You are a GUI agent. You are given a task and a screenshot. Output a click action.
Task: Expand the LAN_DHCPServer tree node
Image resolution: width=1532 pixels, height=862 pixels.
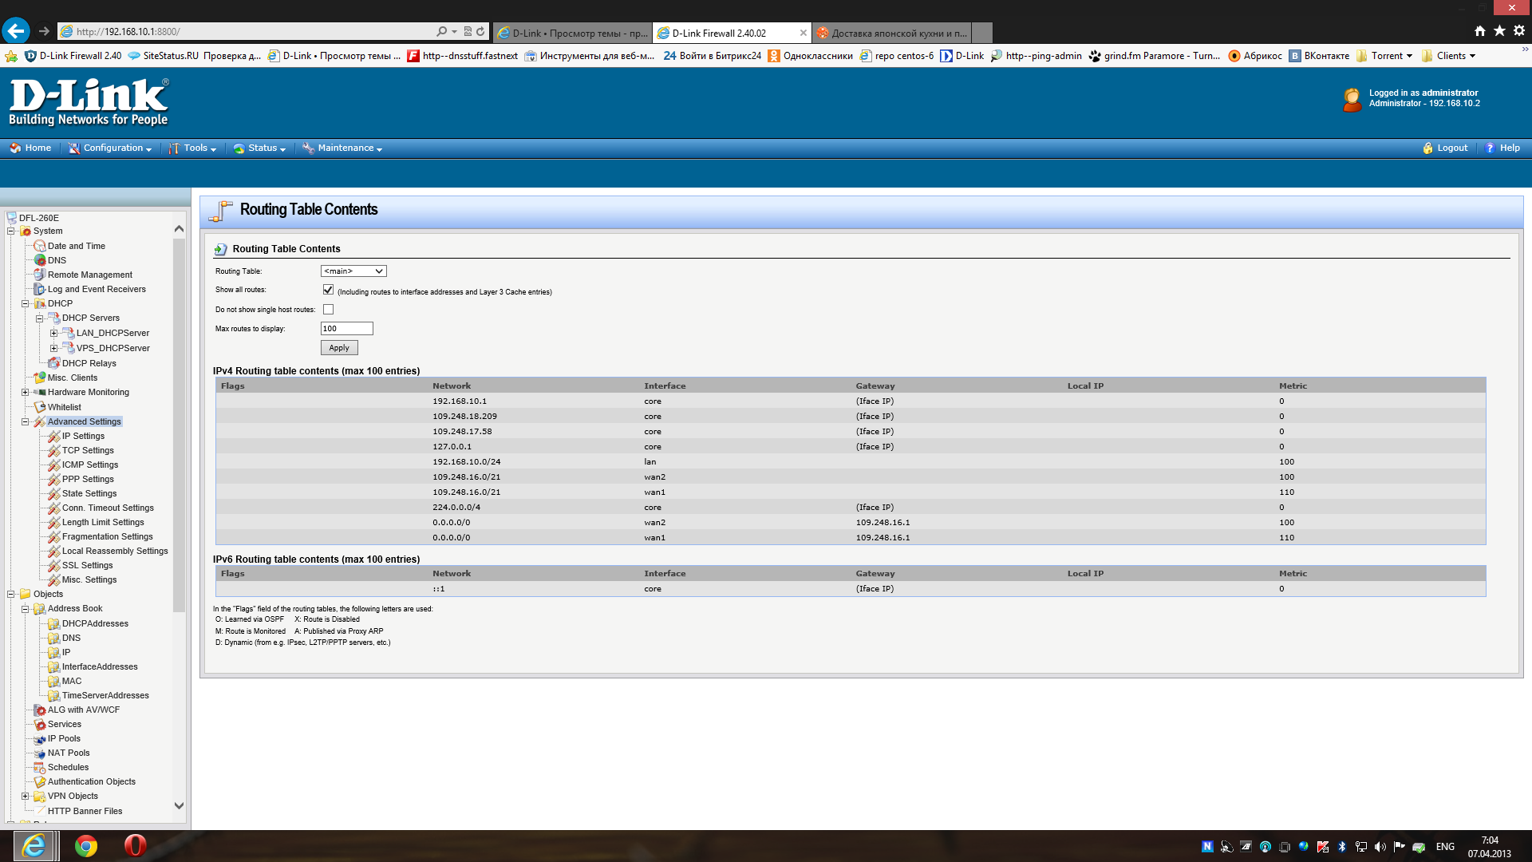pos(53,334)
